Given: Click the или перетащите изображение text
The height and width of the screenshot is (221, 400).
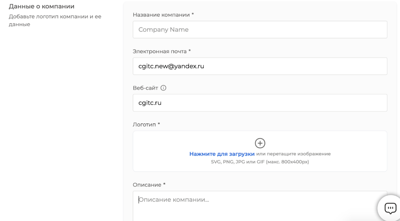Looking at the screenshot, I should [x=293, y=154].
